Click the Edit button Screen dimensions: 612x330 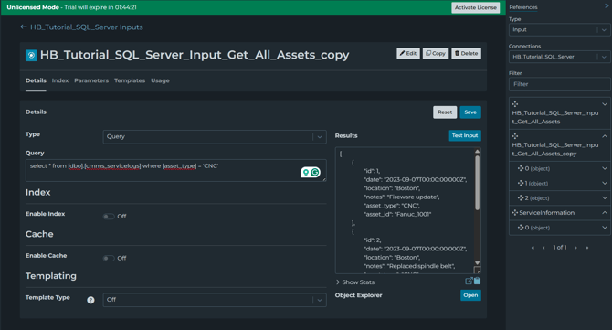pos(408,54)
